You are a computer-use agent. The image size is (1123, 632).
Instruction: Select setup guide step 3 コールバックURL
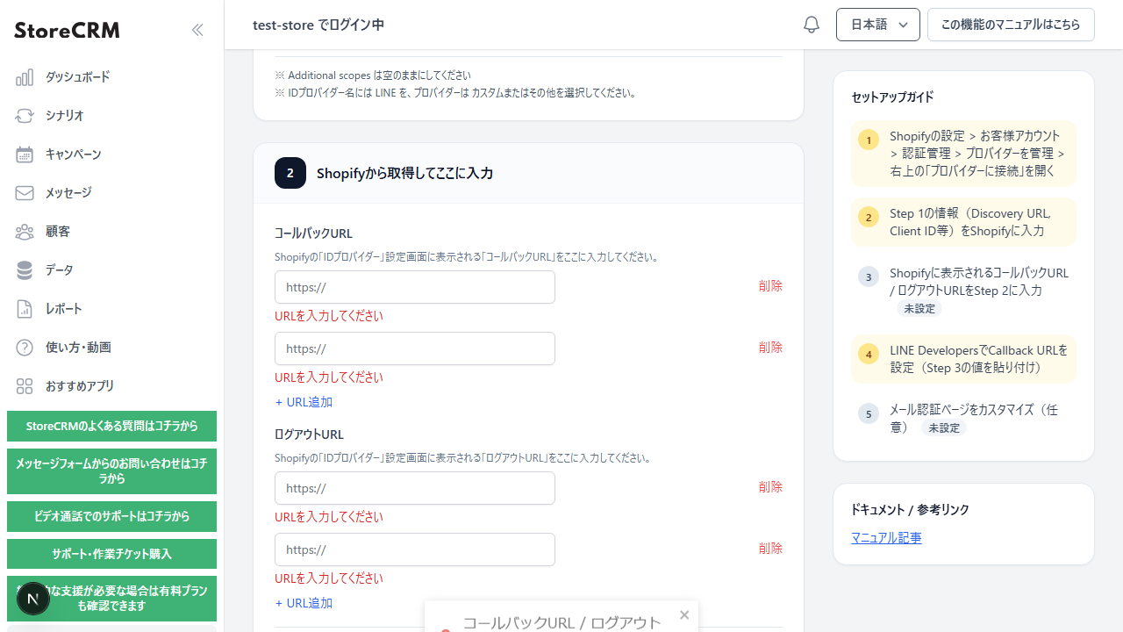[x=963, y=291]
